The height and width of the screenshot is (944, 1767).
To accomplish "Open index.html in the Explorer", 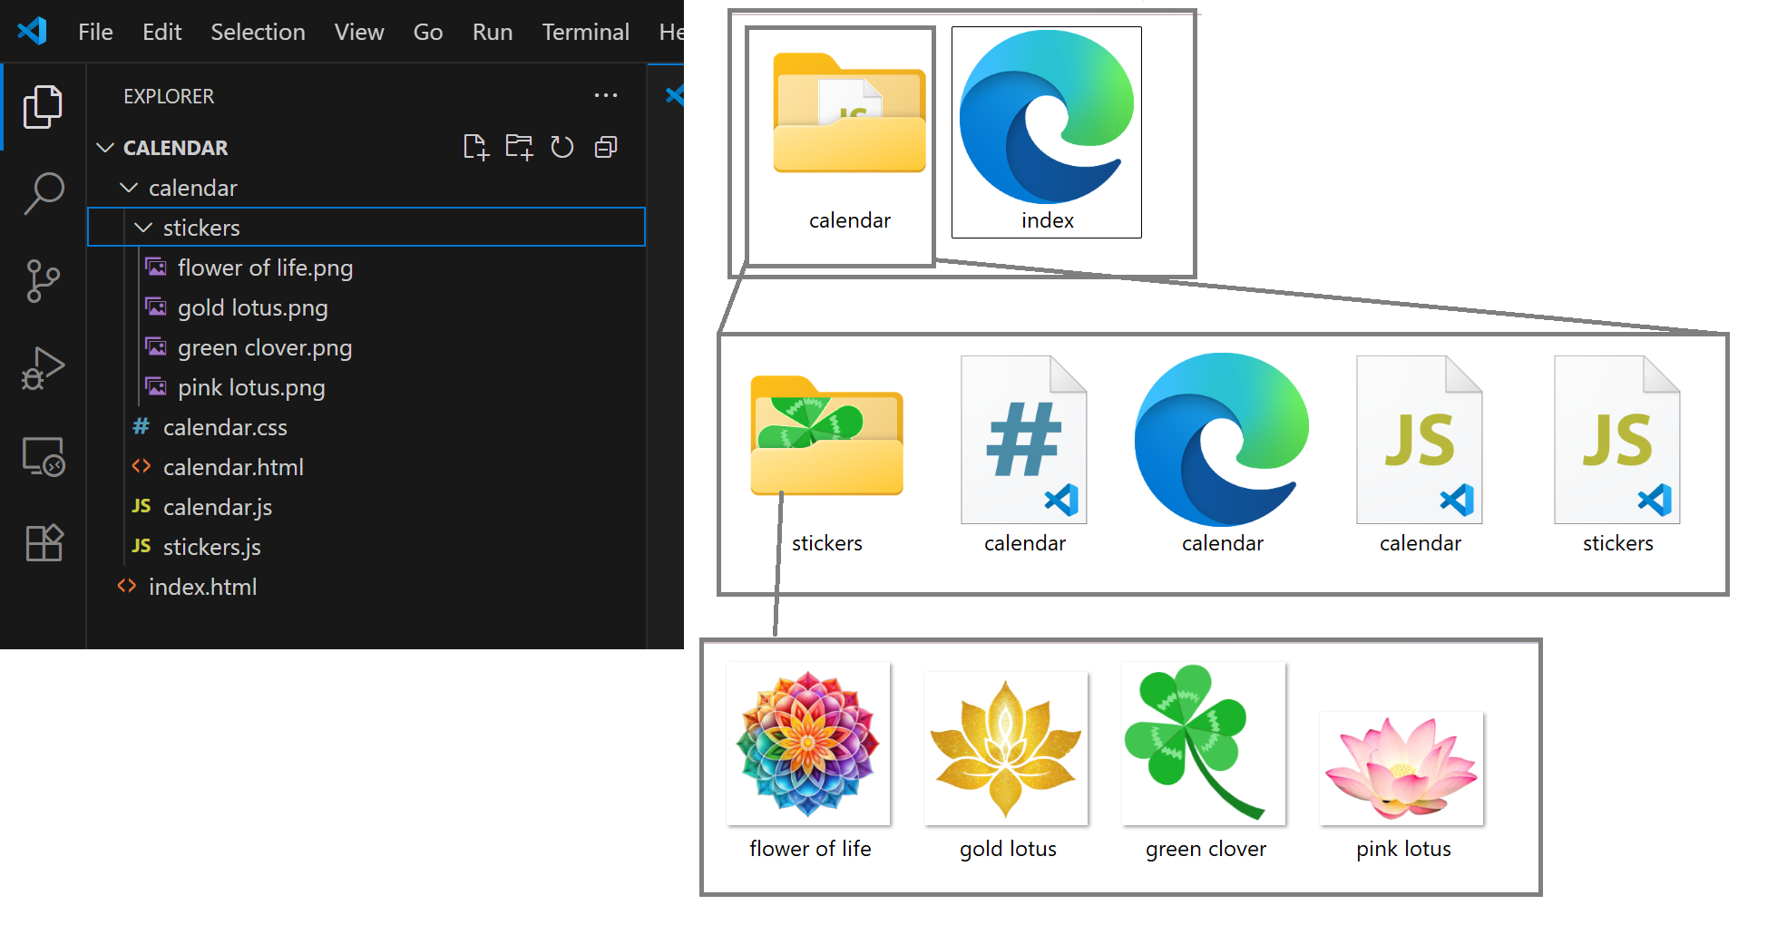I will (x=366, y=587).
